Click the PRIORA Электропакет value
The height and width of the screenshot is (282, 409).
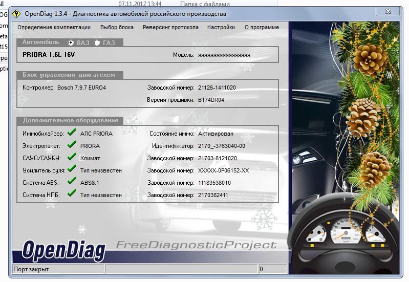click(x=90, y=146)
